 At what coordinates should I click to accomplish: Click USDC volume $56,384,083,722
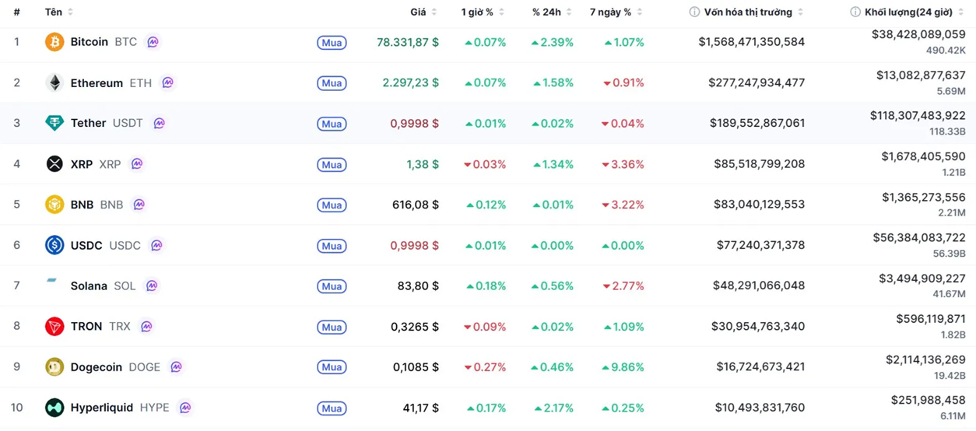pyautogui.click(x=919, y=238)
